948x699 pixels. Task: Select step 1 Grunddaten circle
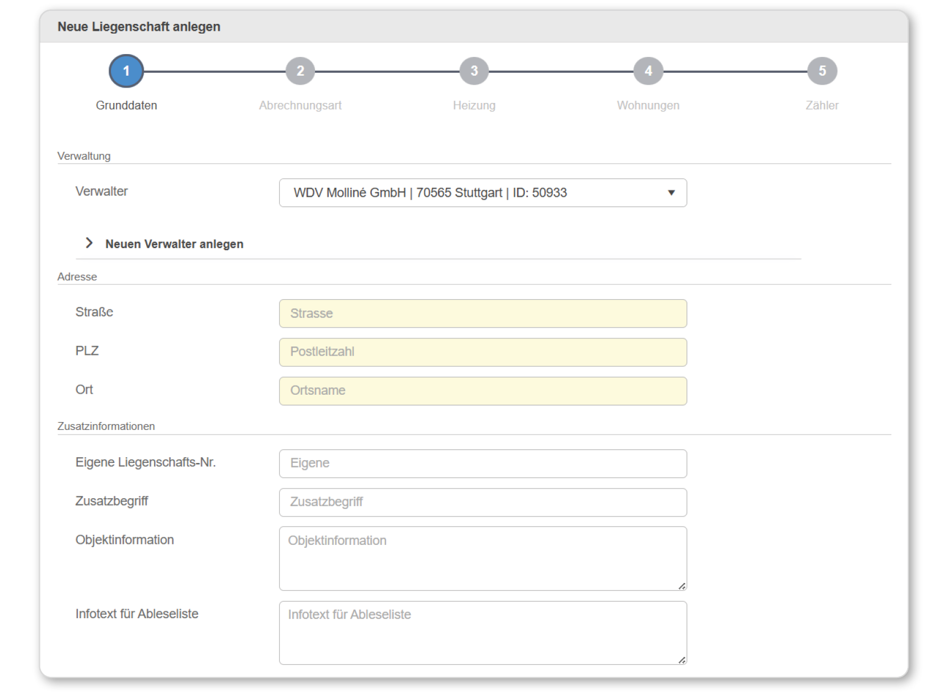tap(126, 71)
